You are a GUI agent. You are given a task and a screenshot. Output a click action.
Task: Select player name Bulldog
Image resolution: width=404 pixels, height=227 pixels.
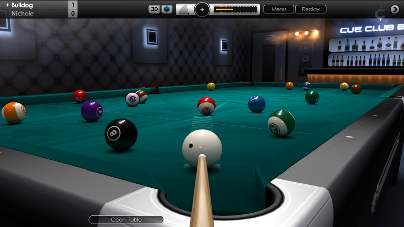22,5
